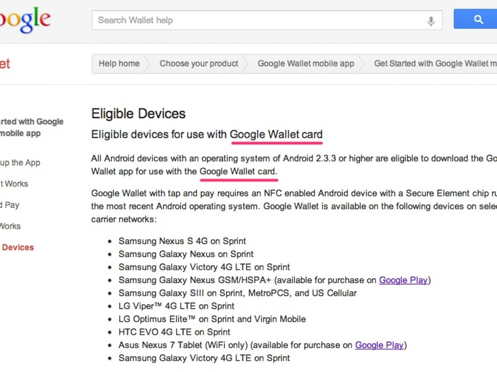Viewport: 497px width, 372px height.
Task: Select Google Wallet mobile app breadcrumb
Action: coord(306,64)
